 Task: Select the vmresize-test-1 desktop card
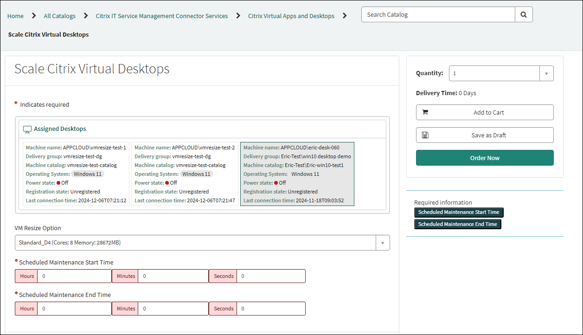coord(76,174)
